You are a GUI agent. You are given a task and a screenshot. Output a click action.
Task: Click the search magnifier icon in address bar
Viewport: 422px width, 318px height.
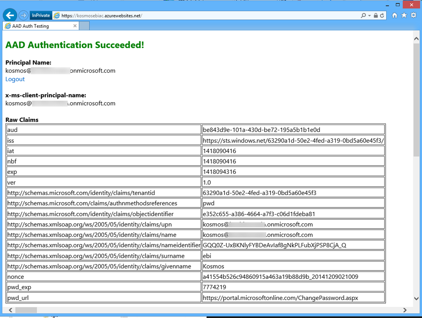(x=363, y=15)
